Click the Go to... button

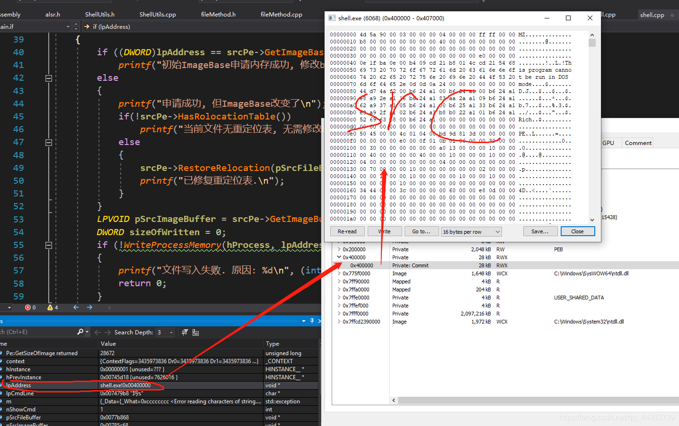click(x=421, y=231)
